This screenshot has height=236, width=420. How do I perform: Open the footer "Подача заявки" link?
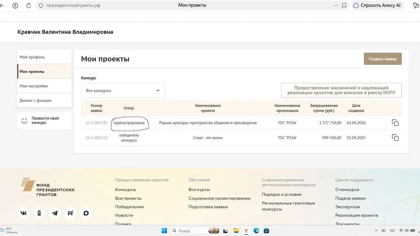pyautogui.click(x=350, y=198)
